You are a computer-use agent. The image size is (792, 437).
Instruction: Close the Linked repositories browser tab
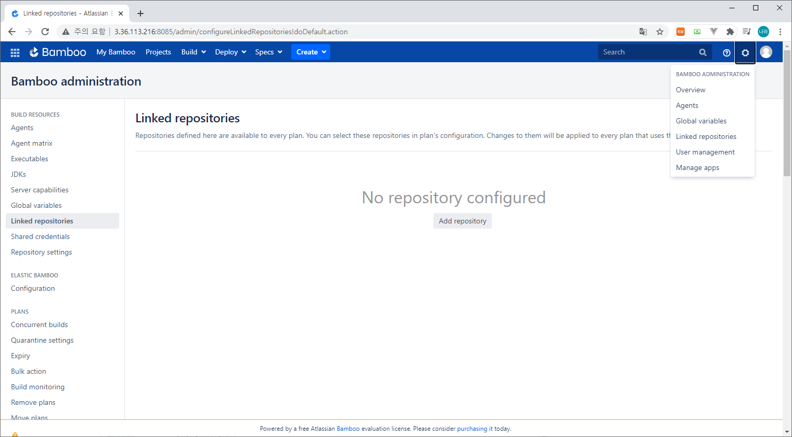tap(121, 13)
